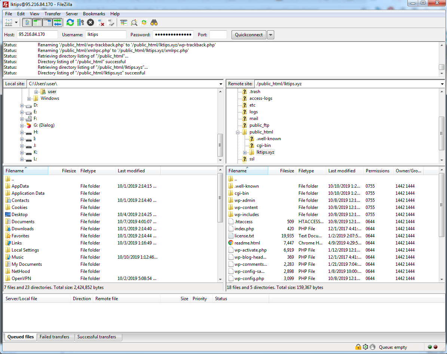Click the speed limits gauge icon
447x354 pixels.
click(x=373, y=347)
